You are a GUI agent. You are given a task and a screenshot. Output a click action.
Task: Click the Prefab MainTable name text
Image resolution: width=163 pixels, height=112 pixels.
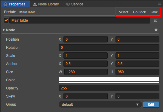tap(27, 12)
